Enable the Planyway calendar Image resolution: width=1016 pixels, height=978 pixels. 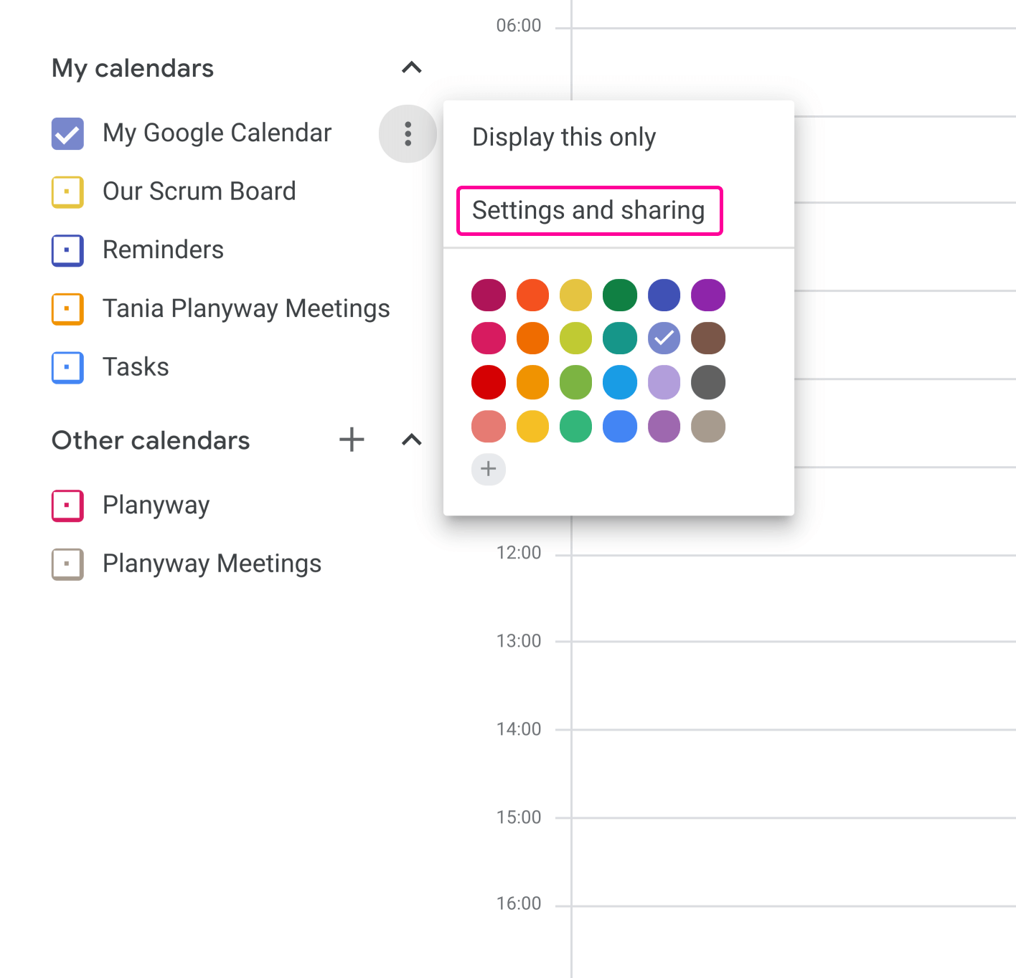click(67, 505)
